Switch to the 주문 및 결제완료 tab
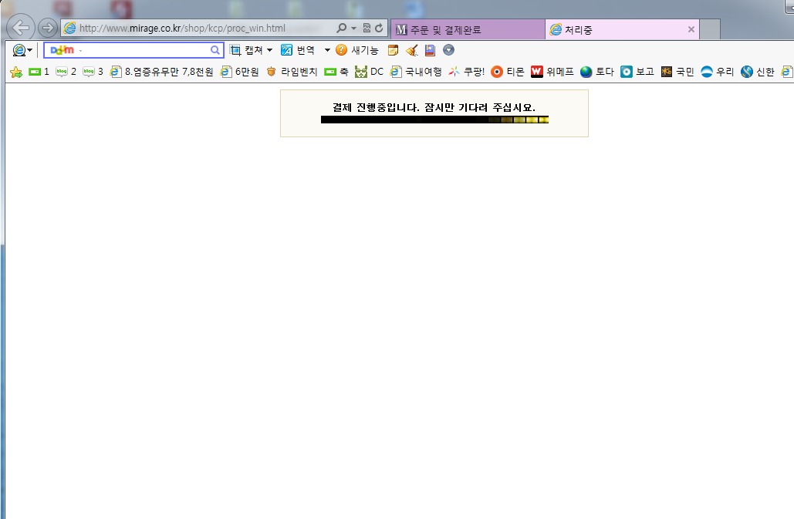This screenshot has height=519, width=794. pyautogui.click(x=467, y=29)
